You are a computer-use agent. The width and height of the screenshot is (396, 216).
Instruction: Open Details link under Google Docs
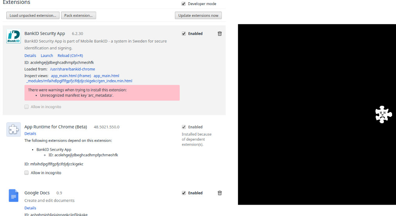[30, 208]
